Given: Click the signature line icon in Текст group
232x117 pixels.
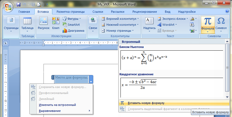Looking at the screenshot, I should click(x=192, y=19).
